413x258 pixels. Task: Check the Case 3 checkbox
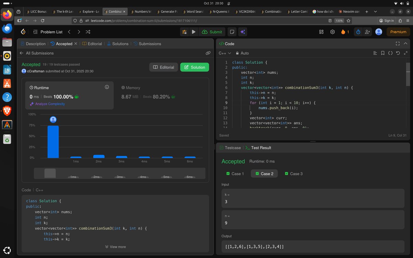287,174
